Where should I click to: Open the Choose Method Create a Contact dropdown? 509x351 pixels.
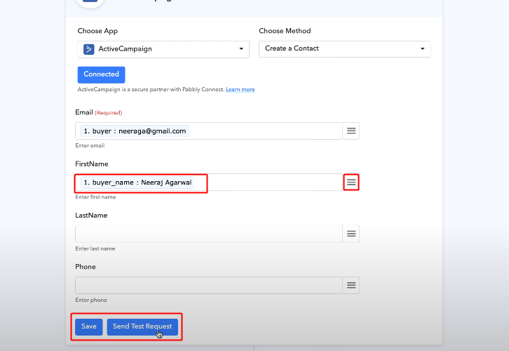[x=345, y=48]
